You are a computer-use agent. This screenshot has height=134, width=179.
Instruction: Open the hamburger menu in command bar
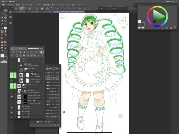tap(16, 8)
